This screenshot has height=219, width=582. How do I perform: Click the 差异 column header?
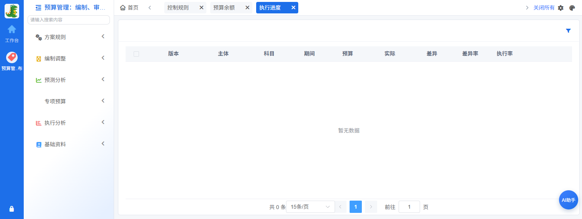tap(432, 54)
